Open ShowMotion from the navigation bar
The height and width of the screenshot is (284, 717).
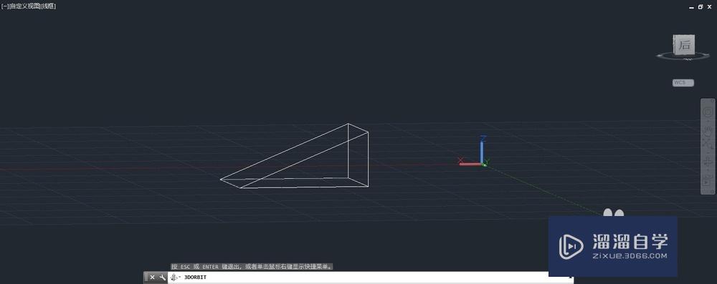pyautogui.click(x=708, y=182)
